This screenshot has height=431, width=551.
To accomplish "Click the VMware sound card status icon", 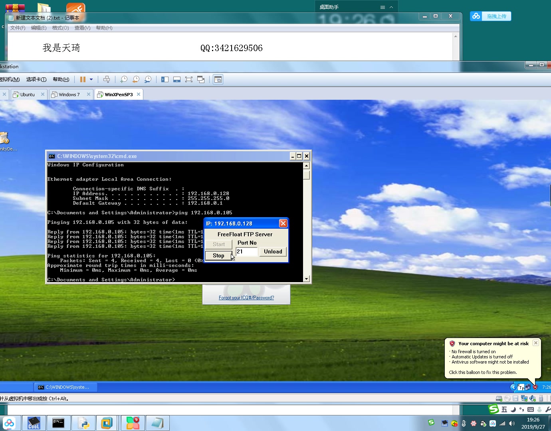I will coord(533,398).
